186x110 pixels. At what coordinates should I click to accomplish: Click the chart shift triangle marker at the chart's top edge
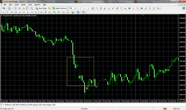143,15
